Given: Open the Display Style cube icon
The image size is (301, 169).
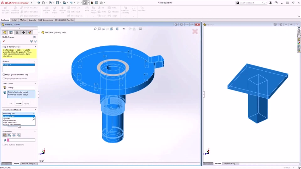Looking at the screenshot, I should [x=118, y=29].
